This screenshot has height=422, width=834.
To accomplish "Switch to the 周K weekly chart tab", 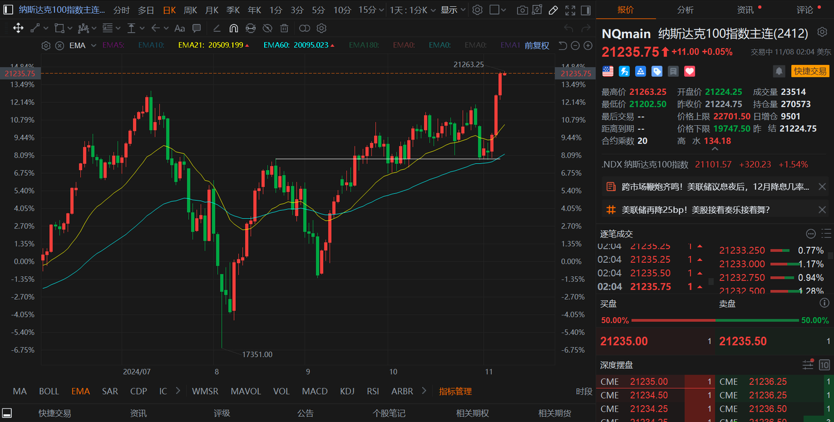I will [190, 10].
